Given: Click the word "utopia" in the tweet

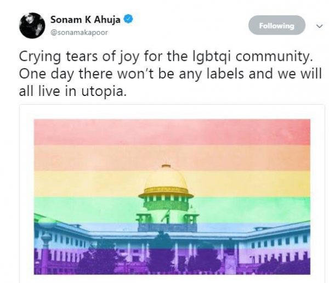Looking at the screenshot, I should tap(104, 92).
